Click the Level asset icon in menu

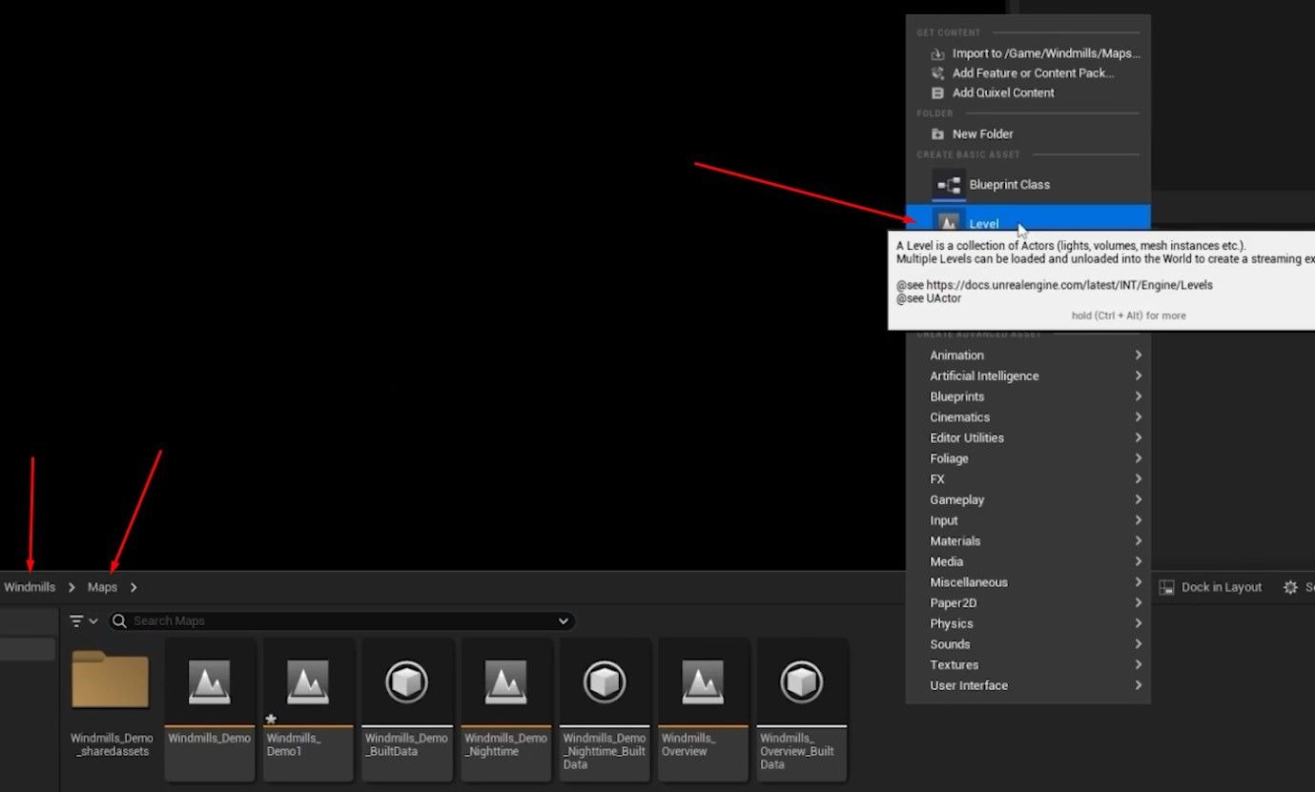tap(948, 221)
